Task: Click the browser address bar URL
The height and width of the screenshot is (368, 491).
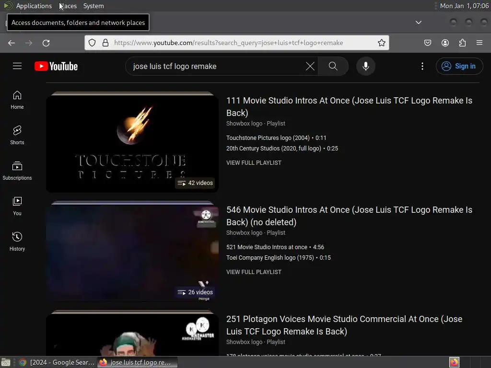Action: coord(229,43)
